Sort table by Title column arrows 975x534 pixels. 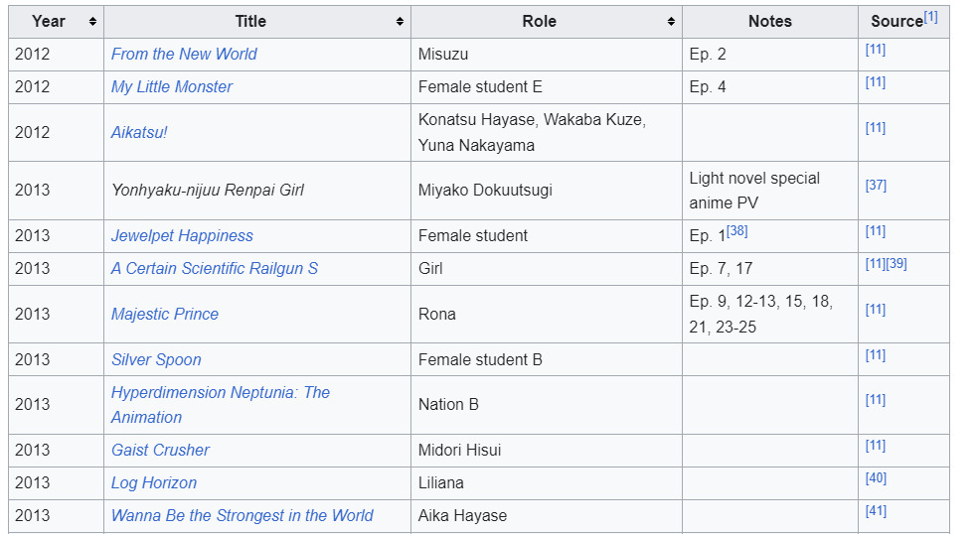click(400, 22)
